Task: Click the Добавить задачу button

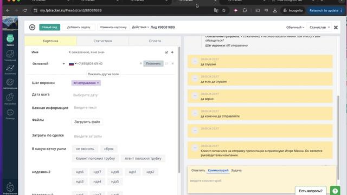Action: (79, 27)
